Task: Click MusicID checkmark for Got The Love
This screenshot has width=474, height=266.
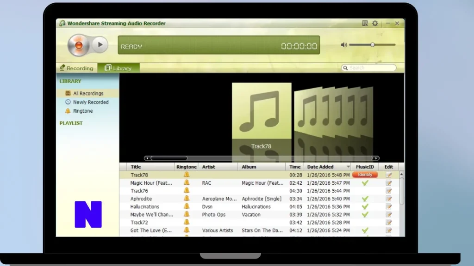Action: 365,230
